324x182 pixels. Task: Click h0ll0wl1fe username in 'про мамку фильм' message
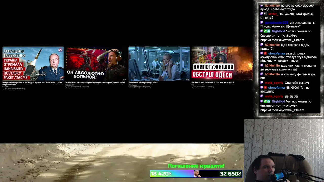[272, 74]
